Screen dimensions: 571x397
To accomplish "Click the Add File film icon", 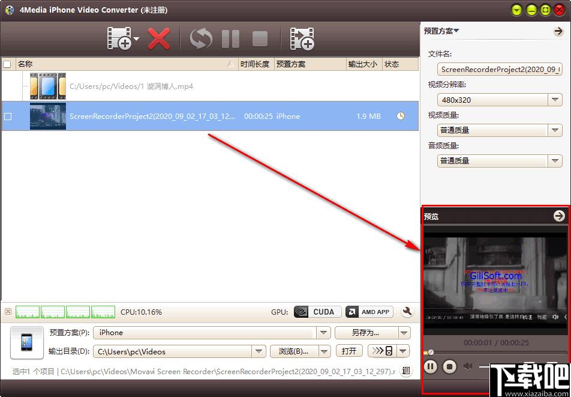I will tap(119, 38).
